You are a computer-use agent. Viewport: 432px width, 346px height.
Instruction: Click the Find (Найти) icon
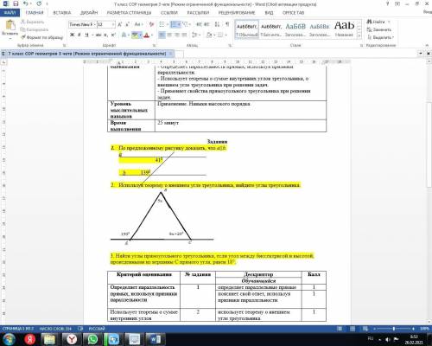point(376,22)
